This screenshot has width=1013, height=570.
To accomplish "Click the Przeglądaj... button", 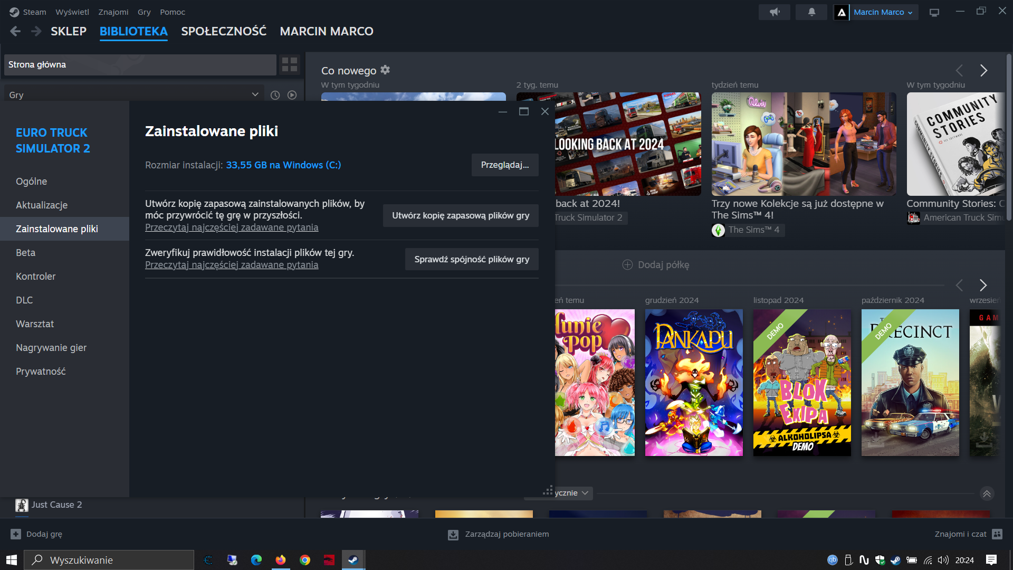I will (x=504, y=165).
